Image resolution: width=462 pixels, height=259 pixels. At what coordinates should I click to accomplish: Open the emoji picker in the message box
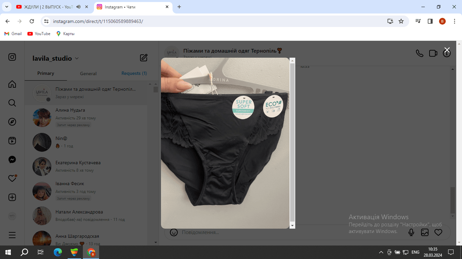point(174,232)
